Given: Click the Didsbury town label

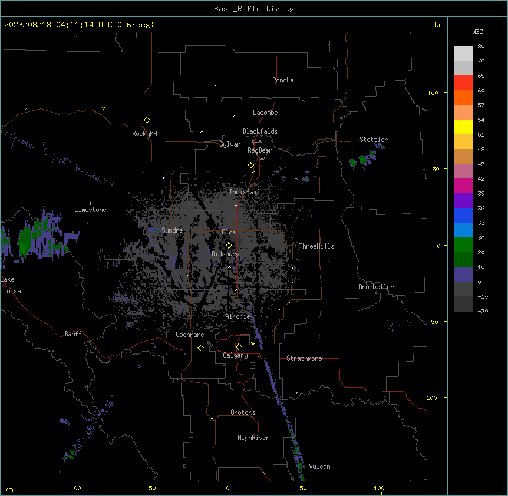Looking at the screenshot, I should point(225,254).
